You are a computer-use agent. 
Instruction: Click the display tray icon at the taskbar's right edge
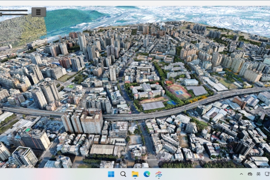(x=267, y=174)
